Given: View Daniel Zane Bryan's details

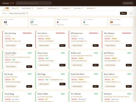Looking at the screenshot, I should click(x=96, y=86).
